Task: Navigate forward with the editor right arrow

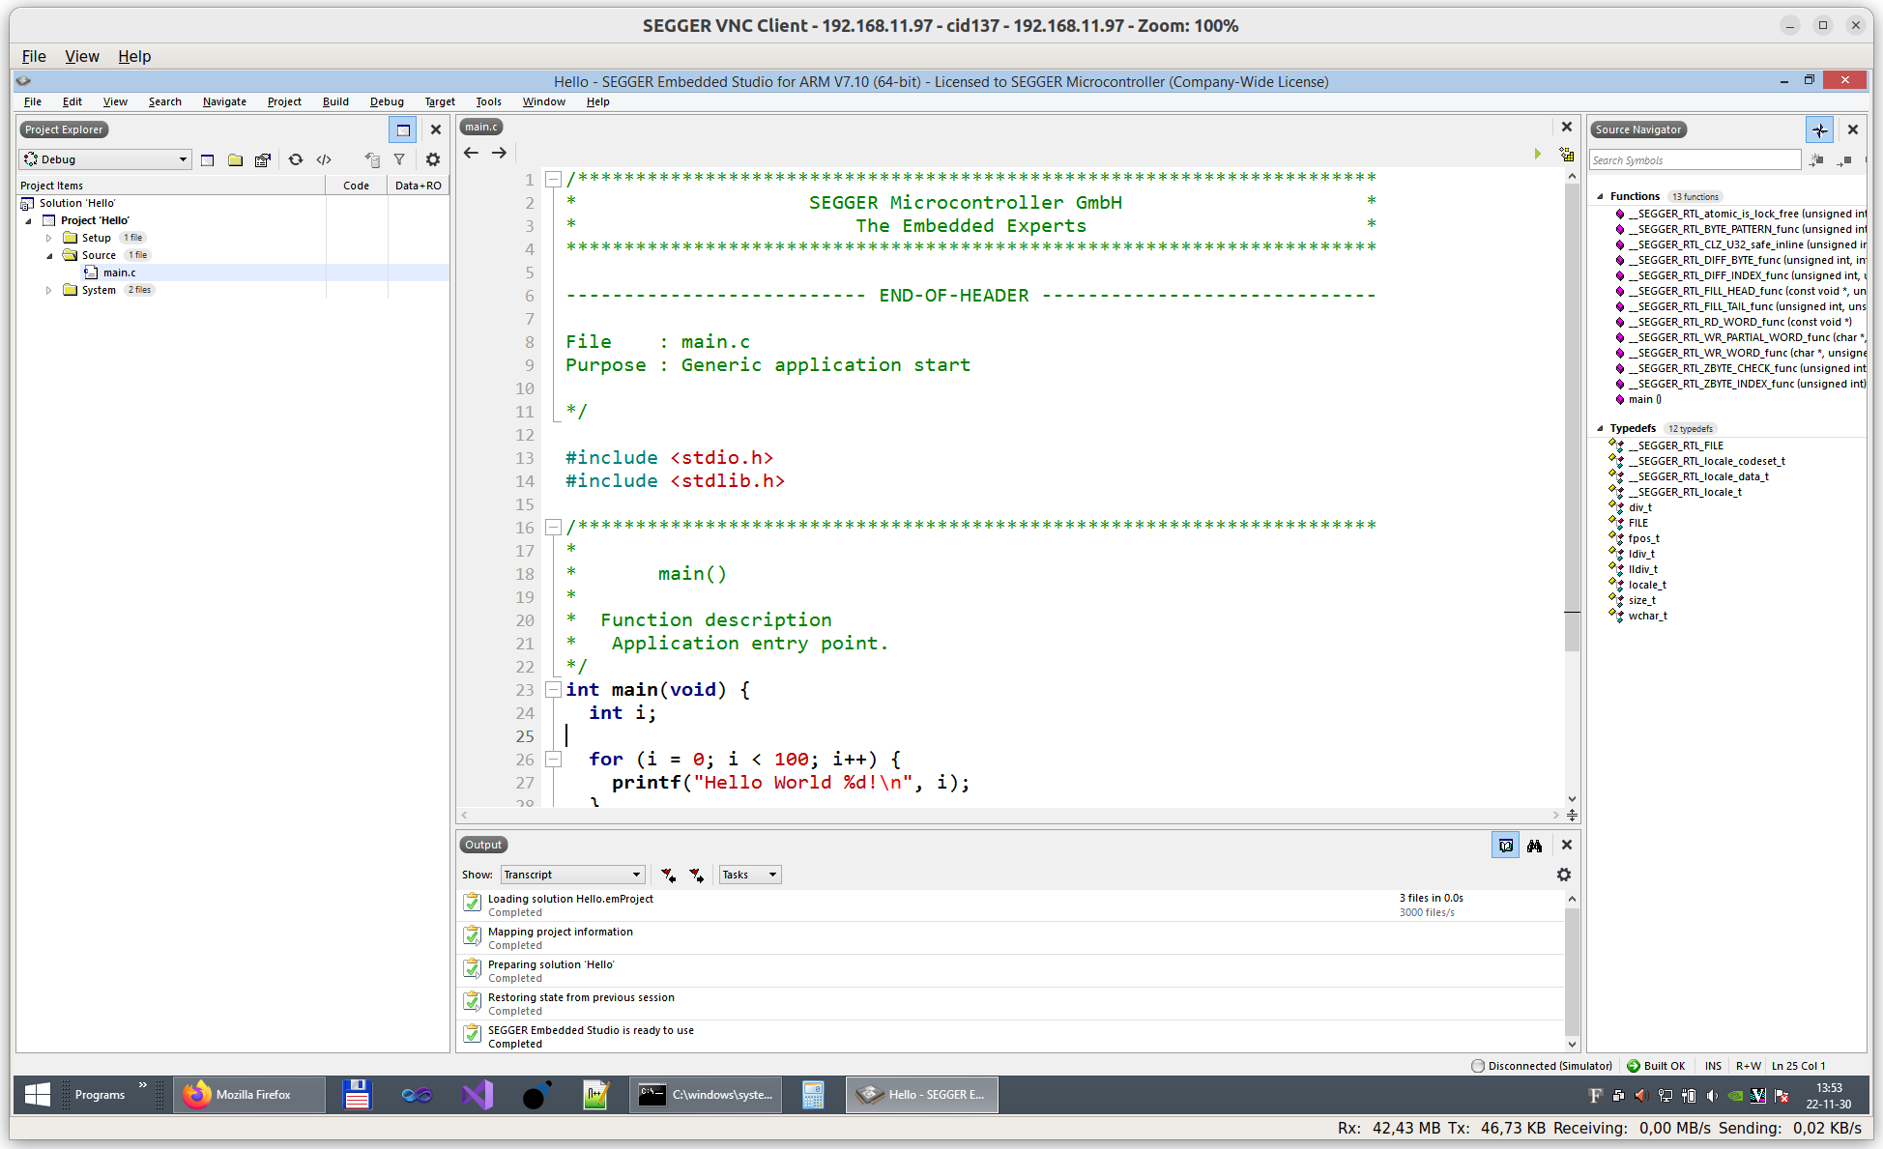Action: tap(499, 153)
